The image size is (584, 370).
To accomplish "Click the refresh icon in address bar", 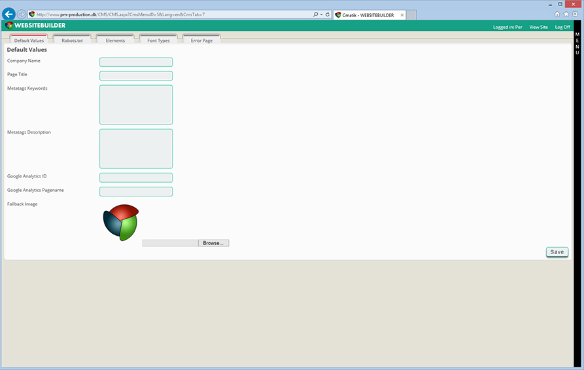I will 328,14.
